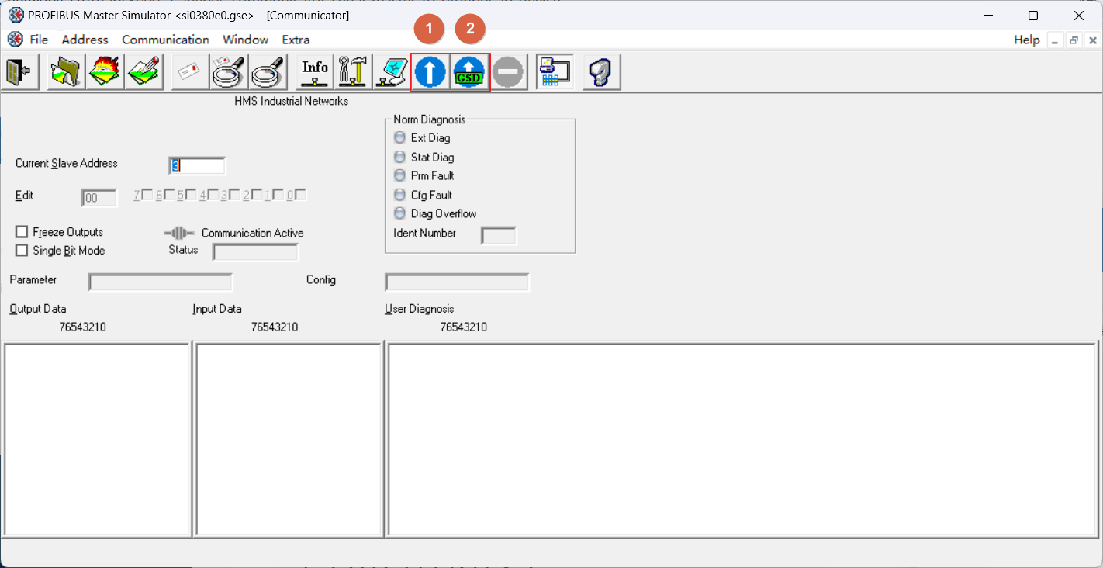
Task: Click the gray stop communication icon
Action: (x=508, y=72)
